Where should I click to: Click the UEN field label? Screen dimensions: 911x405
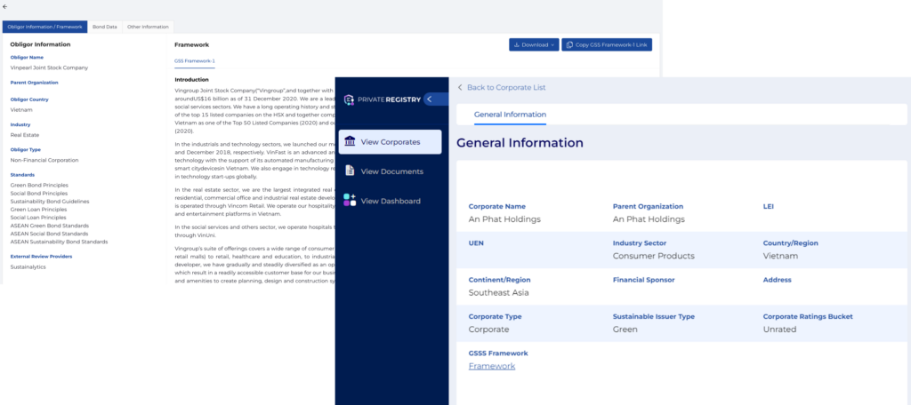475,243
